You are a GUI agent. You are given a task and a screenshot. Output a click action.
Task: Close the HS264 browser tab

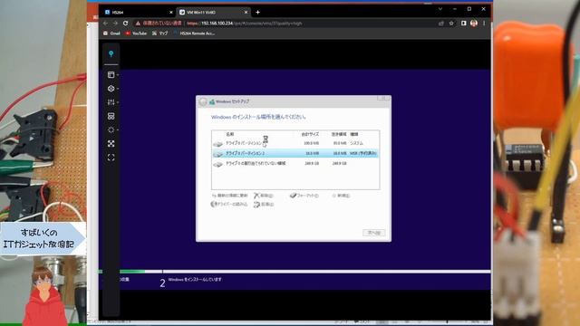171,12
